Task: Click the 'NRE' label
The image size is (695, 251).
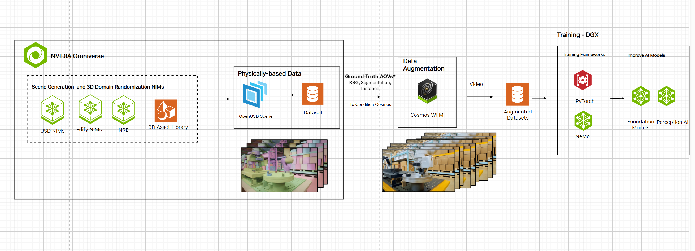Action: tap(123, 130)
